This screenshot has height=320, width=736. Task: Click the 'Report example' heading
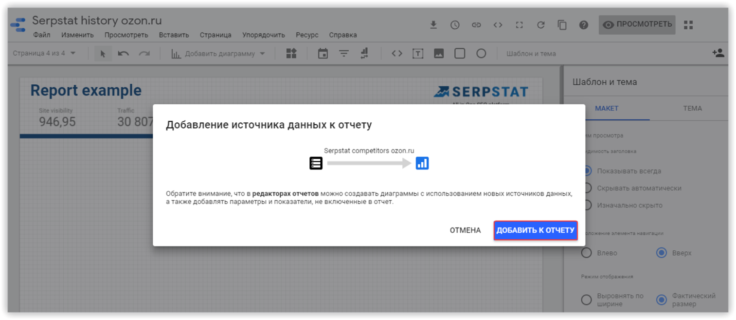coord(86,91)
